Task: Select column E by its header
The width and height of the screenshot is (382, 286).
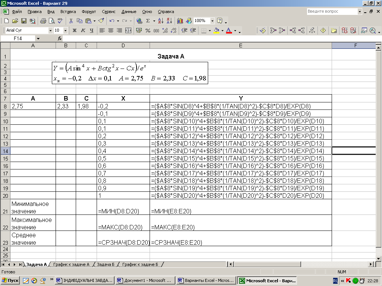Action: pos(241,45)
